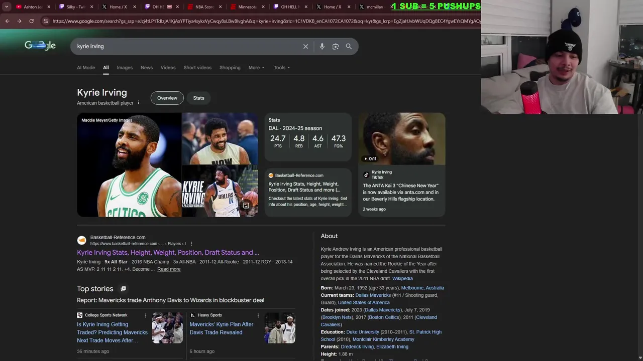Close the Ashton YouTube tab
The height and width of the screenshot is (361, 643).
tap(49, 7)
